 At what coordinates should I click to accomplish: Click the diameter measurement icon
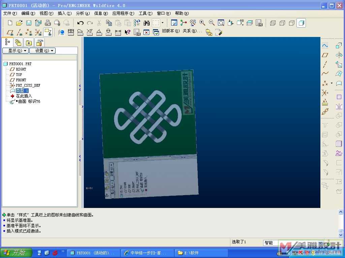tap(108, 32)
